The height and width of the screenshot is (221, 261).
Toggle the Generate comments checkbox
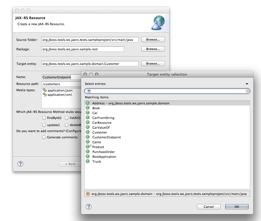[x=44, y=137]
